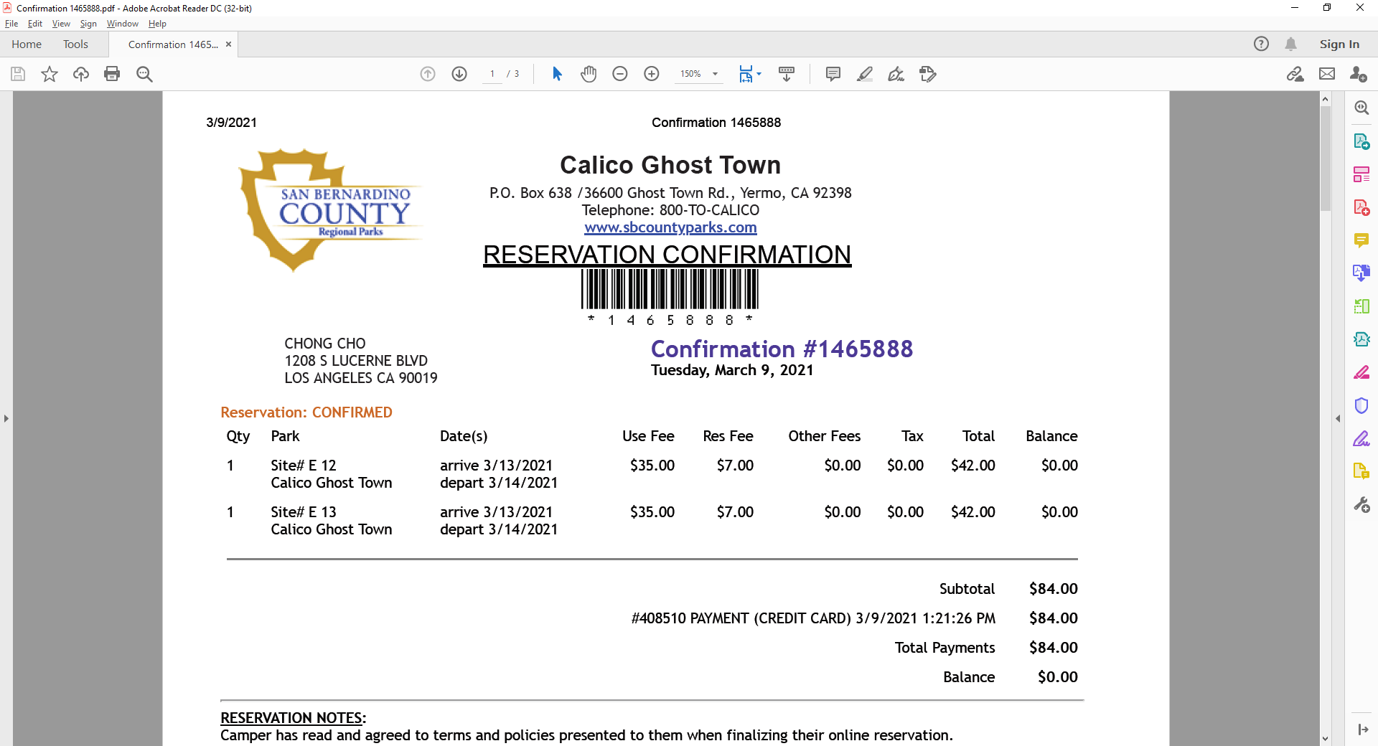Open Send for Comments tool in sidebar

point(1361,471)
